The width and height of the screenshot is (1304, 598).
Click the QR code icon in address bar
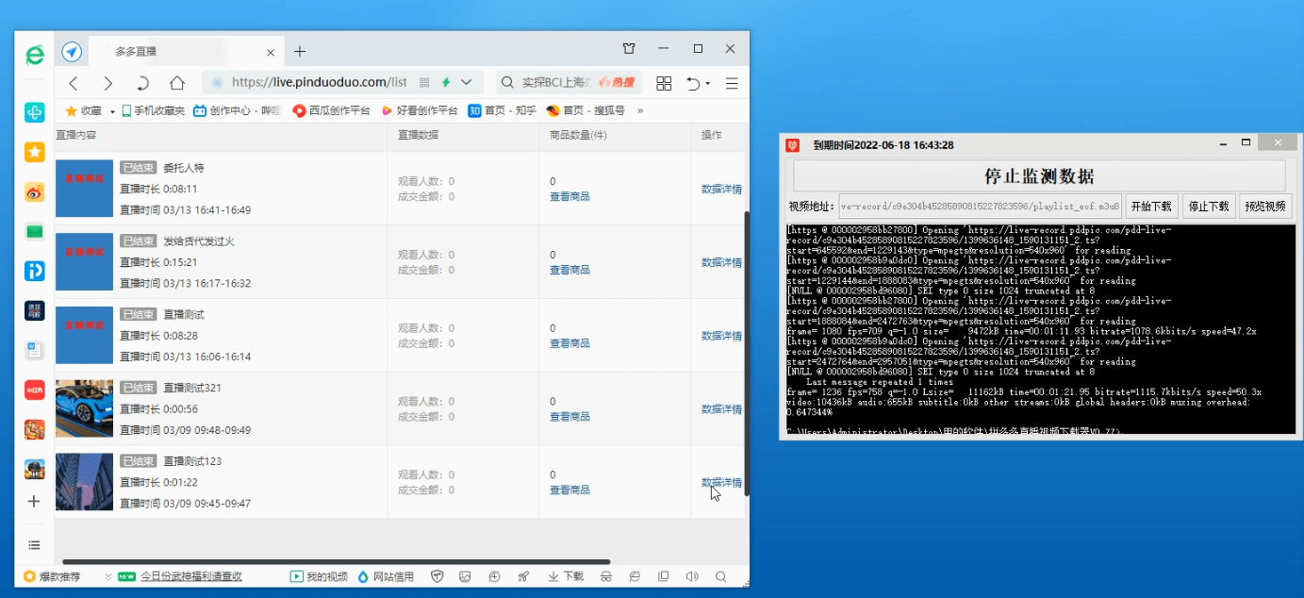tap(424, 83)
